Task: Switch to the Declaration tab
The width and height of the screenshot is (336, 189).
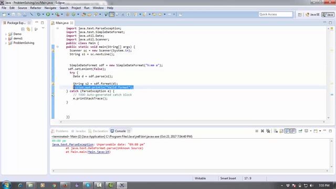Action: click(98, 131)
